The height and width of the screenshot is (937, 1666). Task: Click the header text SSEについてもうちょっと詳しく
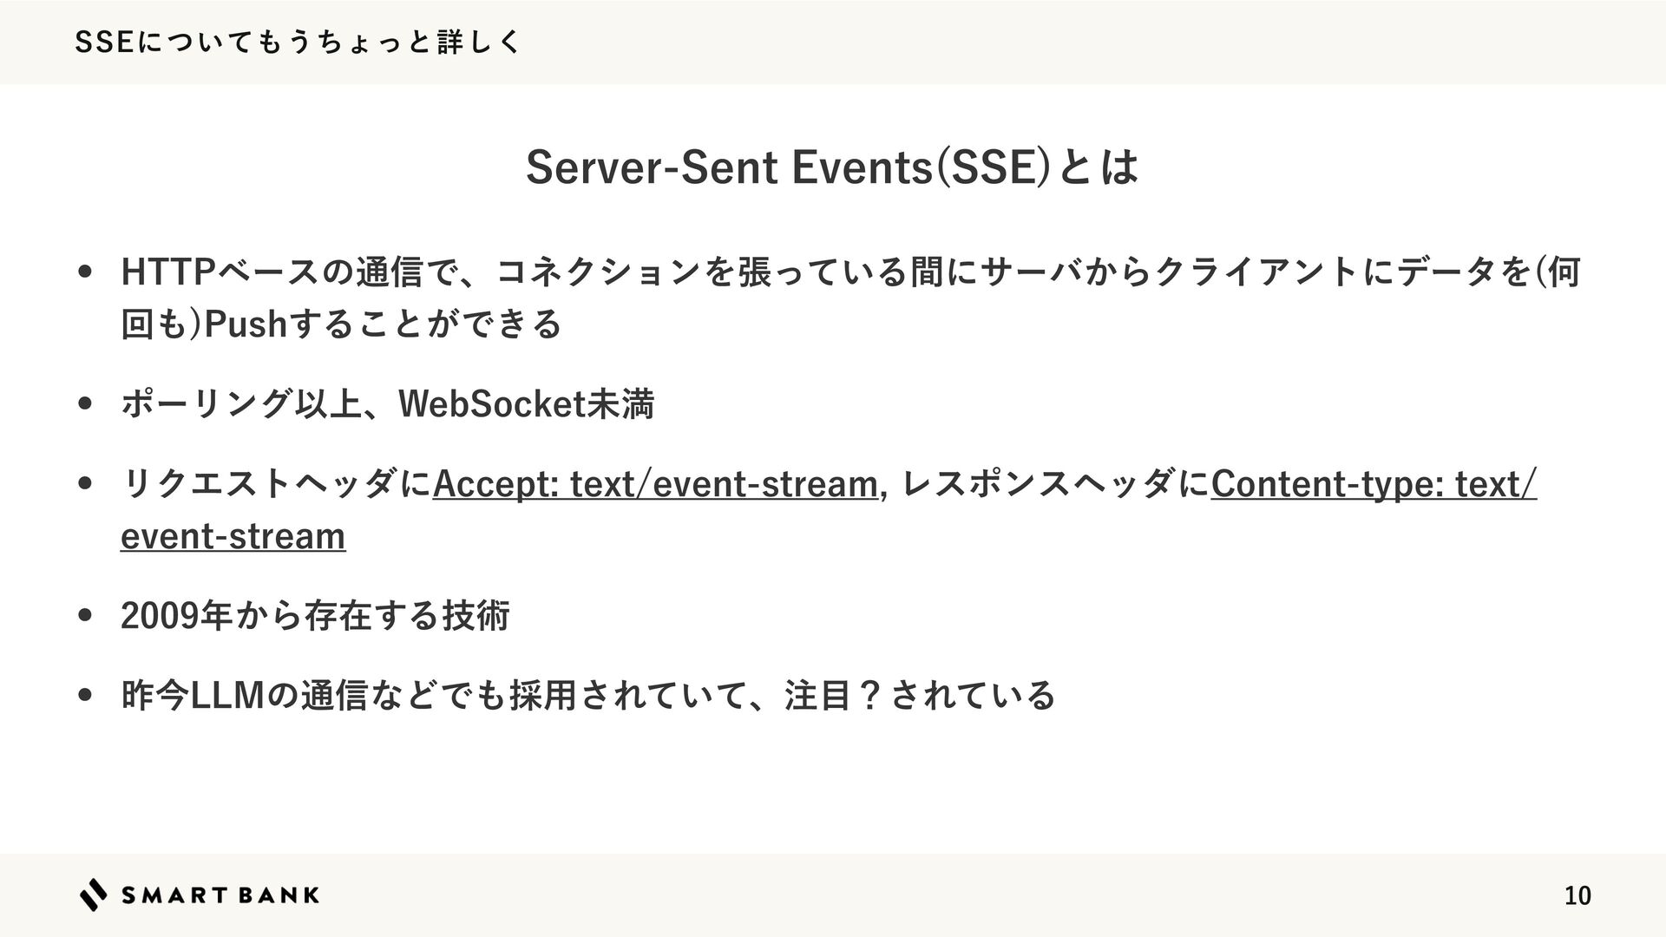pyautogui.click(x=298, y=42)
